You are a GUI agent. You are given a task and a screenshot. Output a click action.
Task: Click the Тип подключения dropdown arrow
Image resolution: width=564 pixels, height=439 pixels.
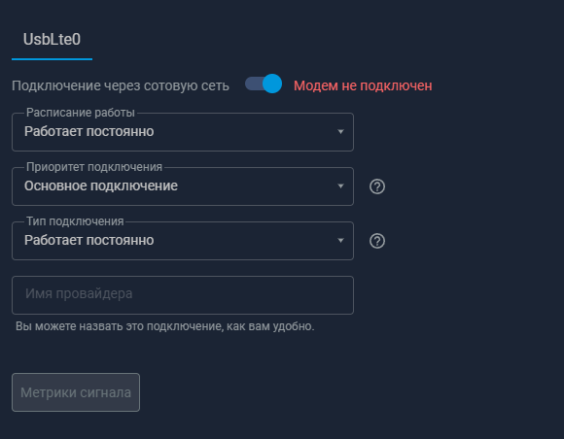pyautogui.click(x=340, y=240)
